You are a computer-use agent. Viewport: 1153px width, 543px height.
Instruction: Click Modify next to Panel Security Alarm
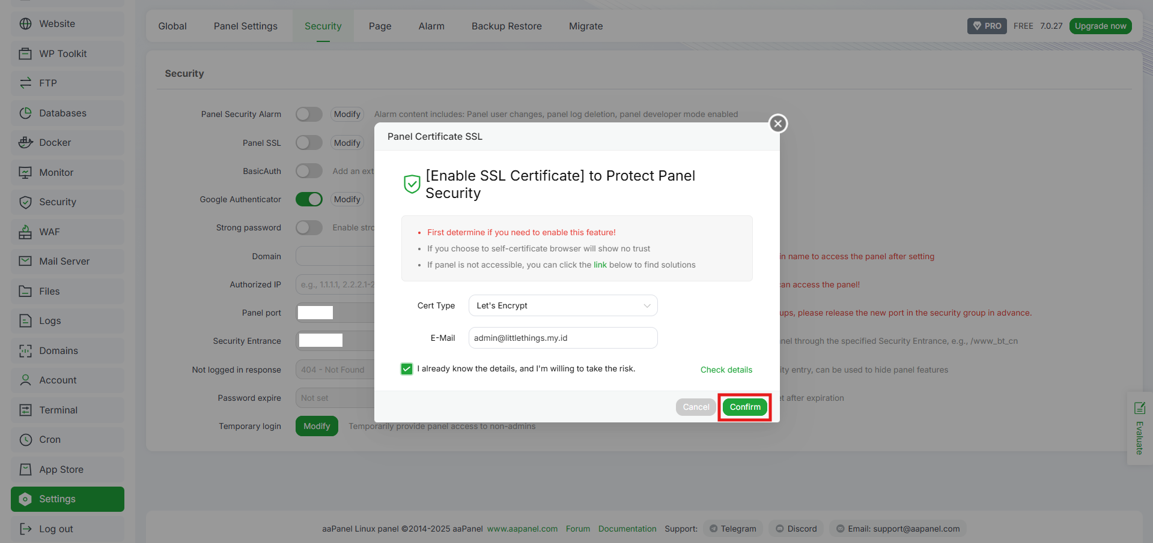(x=347, y=114)
